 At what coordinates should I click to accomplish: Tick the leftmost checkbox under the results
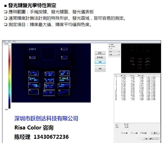coord(122,133)
